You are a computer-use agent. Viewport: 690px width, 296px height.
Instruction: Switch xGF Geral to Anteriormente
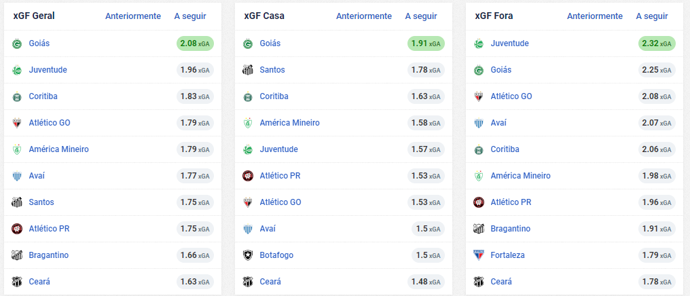[133, 16]
